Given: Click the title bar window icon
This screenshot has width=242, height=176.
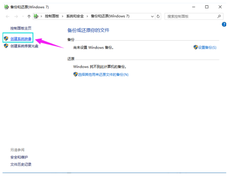Looking at the screenshot, I should tap(6, 7).
